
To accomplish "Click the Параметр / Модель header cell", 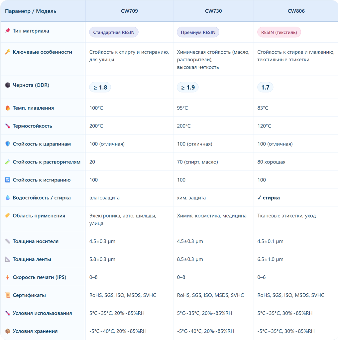I will point(31,11).
